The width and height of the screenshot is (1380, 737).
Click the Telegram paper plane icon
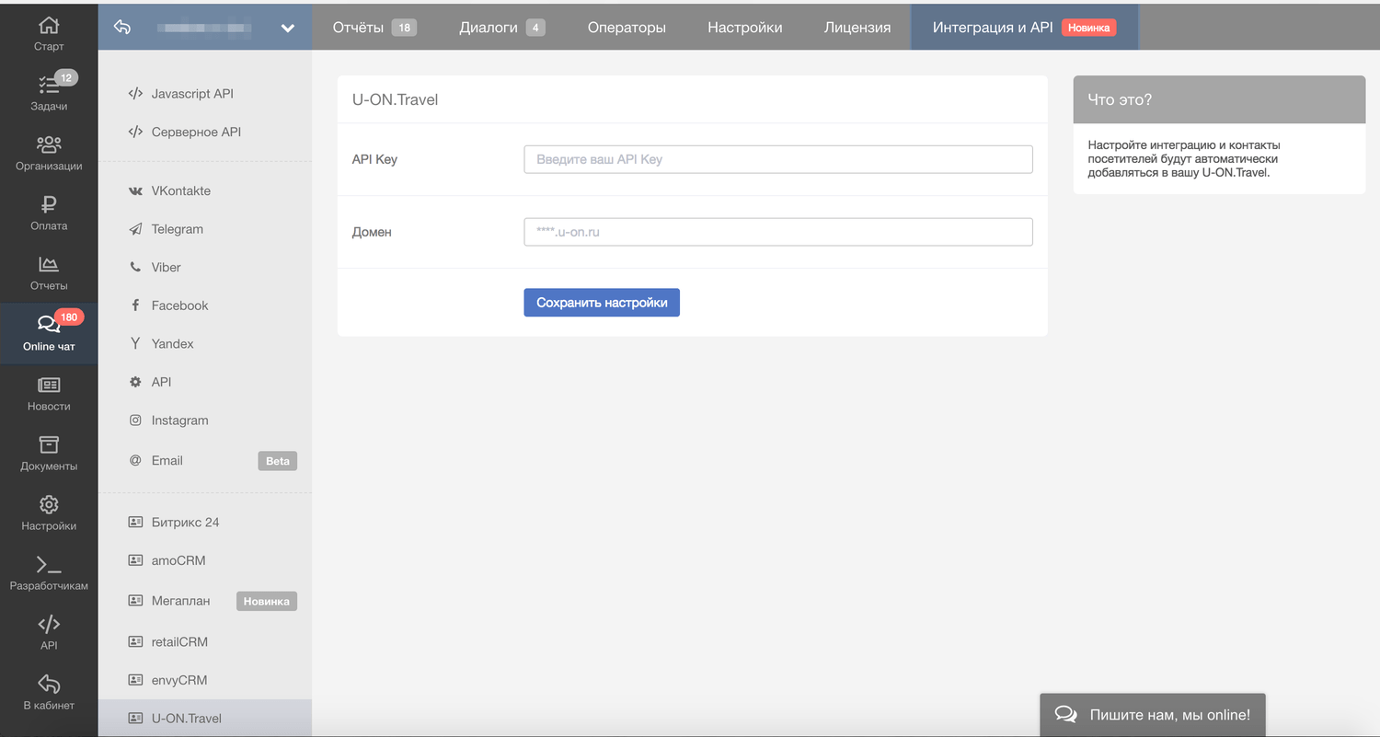135,229
